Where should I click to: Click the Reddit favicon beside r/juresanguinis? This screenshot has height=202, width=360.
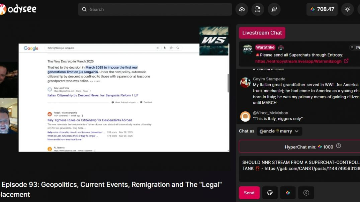[x=50, y=114]
